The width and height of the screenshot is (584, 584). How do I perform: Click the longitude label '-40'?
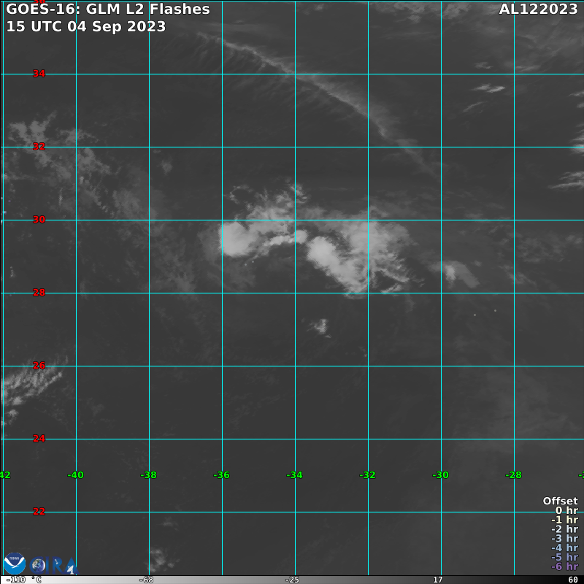click(76, 475)
